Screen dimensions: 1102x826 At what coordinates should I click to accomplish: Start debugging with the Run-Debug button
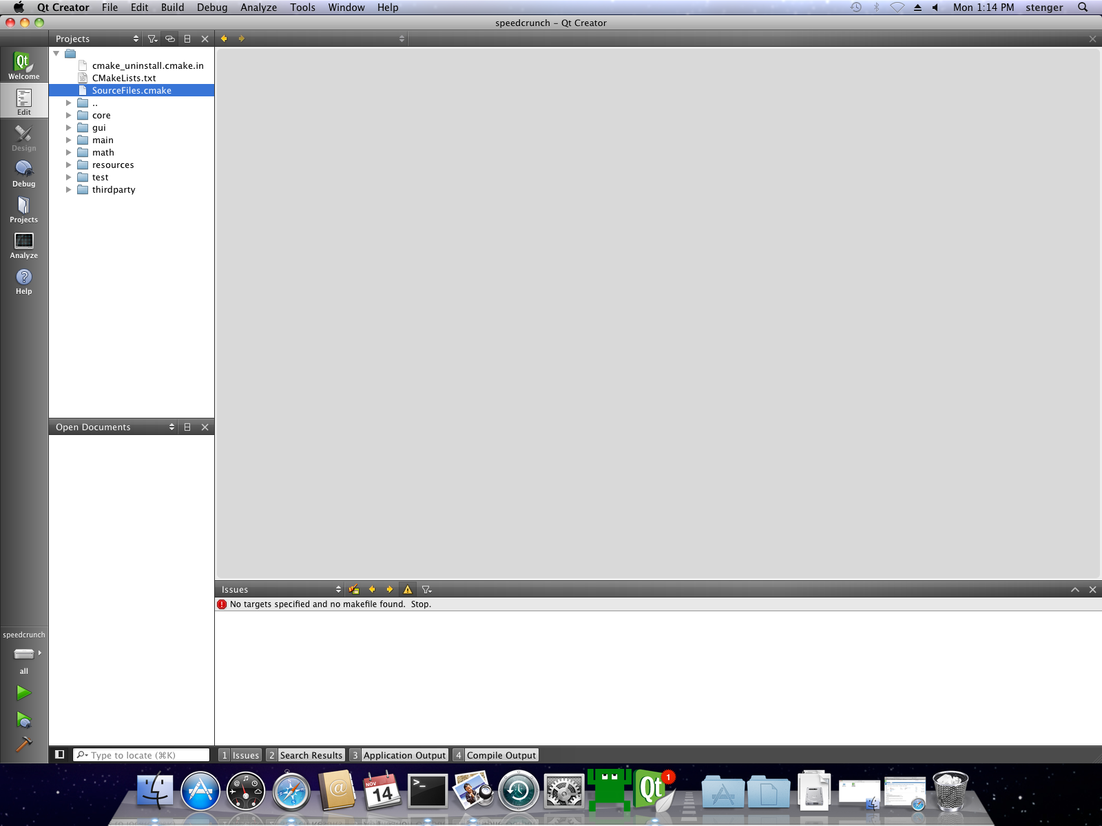[23, 719]
